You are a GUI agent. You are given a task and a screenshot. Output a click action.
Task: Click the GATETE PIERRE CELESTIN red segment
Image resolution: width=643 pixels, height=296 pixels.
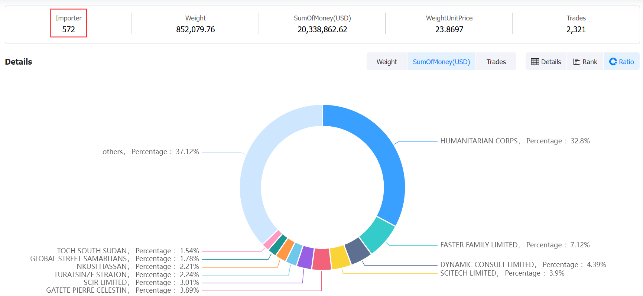point(322,259)
